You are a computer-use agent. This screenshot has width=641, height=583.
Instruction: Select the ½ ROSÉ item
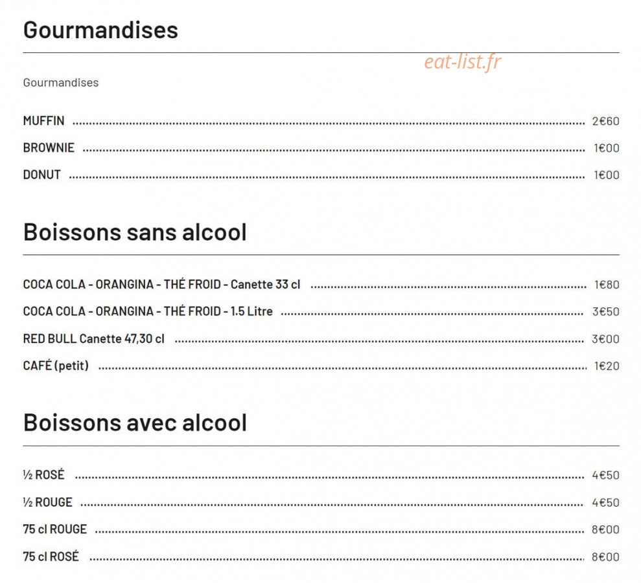coord(43,475)
